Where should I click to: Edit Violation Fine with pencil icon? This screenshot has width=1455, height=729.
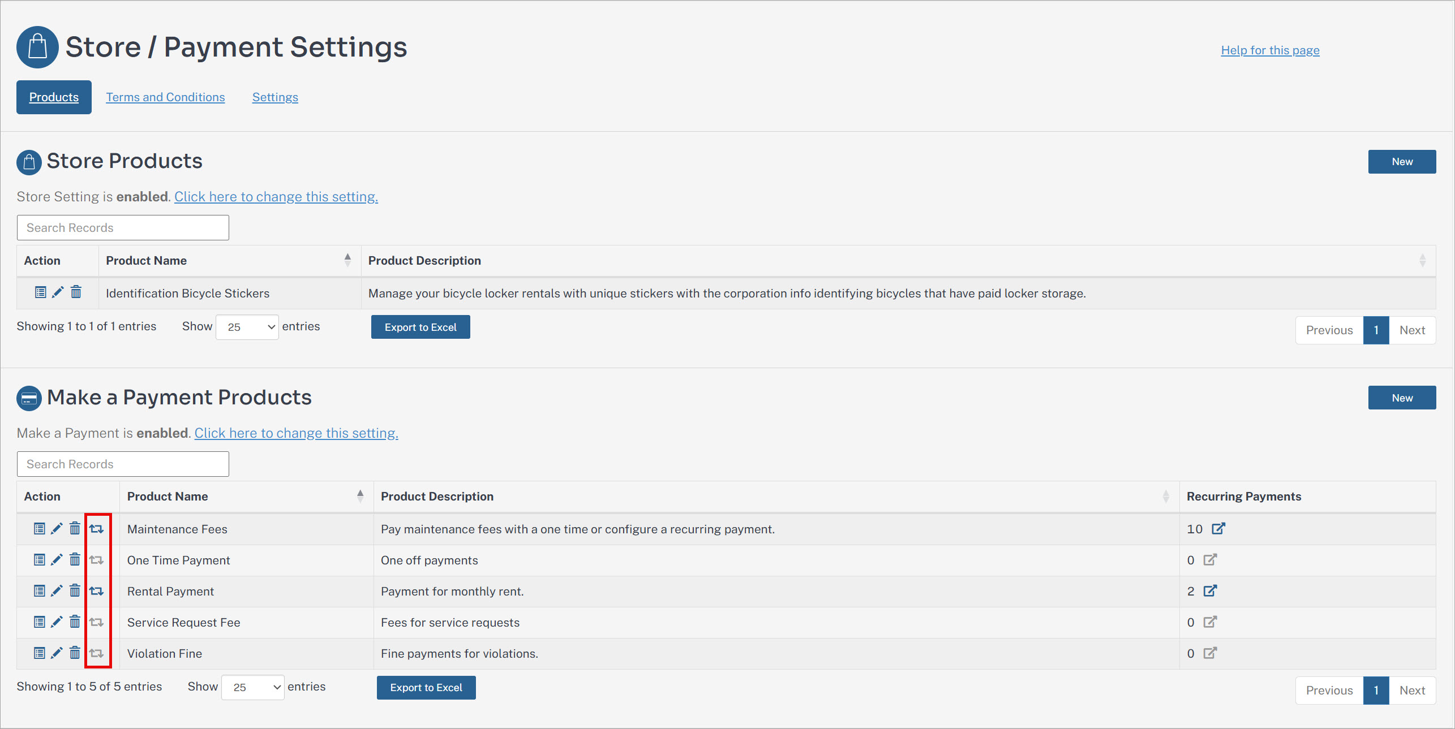point(57,653)
